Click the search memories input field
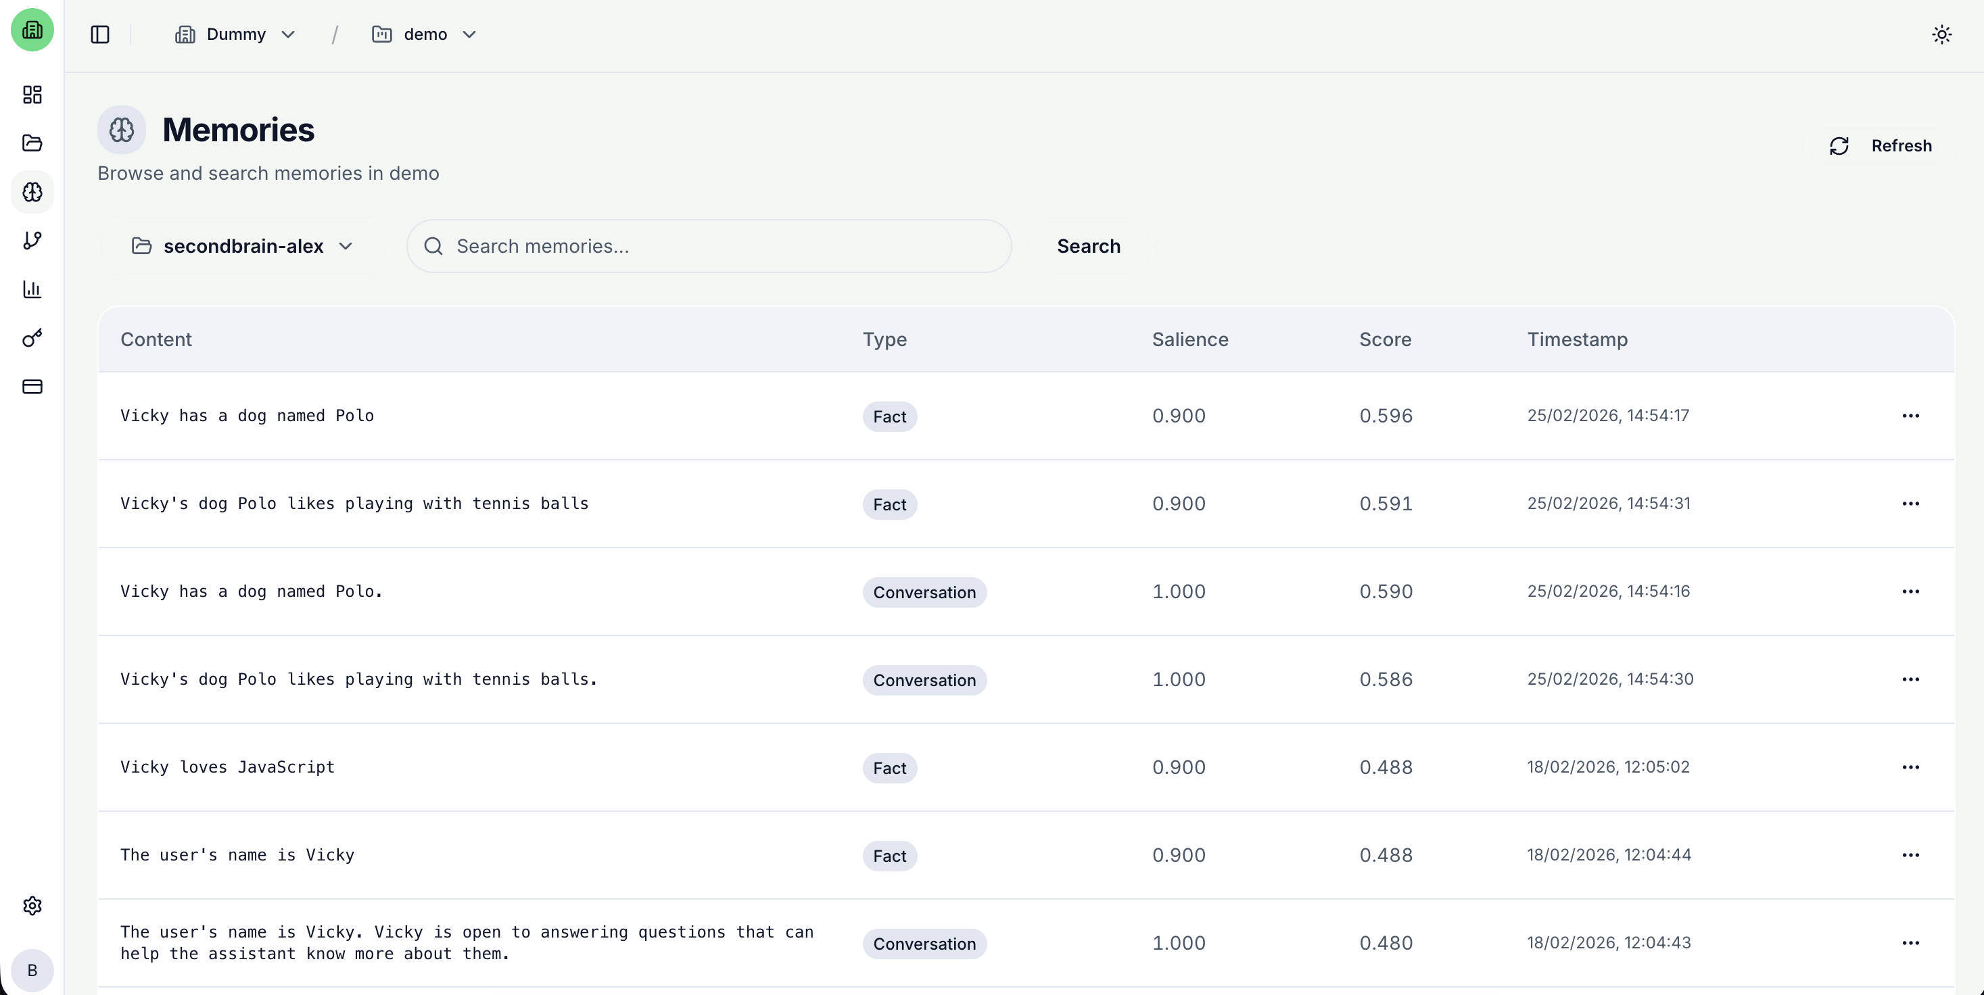Screen dimensions: 1984x995 708,247
